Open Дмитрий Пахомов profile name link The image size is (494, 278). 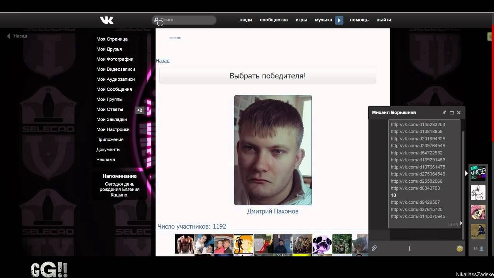273,211
